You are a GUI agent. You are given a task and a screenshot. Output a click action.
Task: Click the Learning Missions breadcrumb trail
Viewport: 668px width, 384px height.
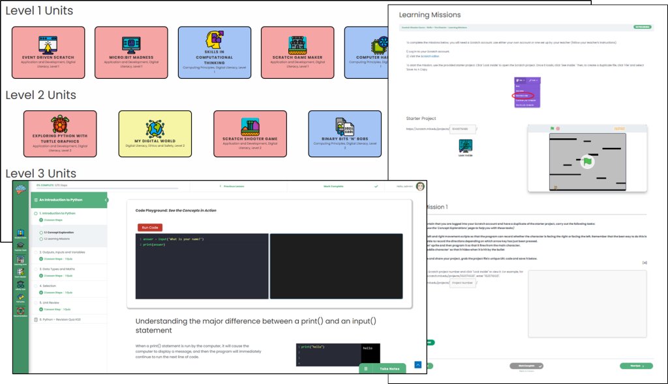(x=434, y=27)
